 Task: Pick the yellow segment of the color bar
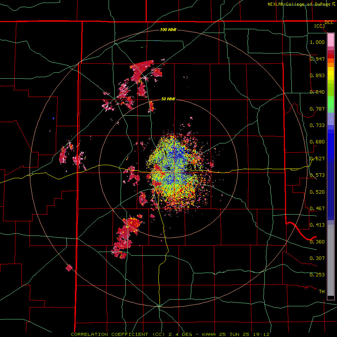click(331, 73)
